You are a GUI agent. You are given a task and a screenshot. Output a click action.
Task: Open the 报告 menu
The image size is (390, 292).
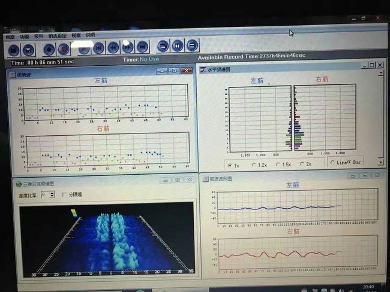(38, 36)
